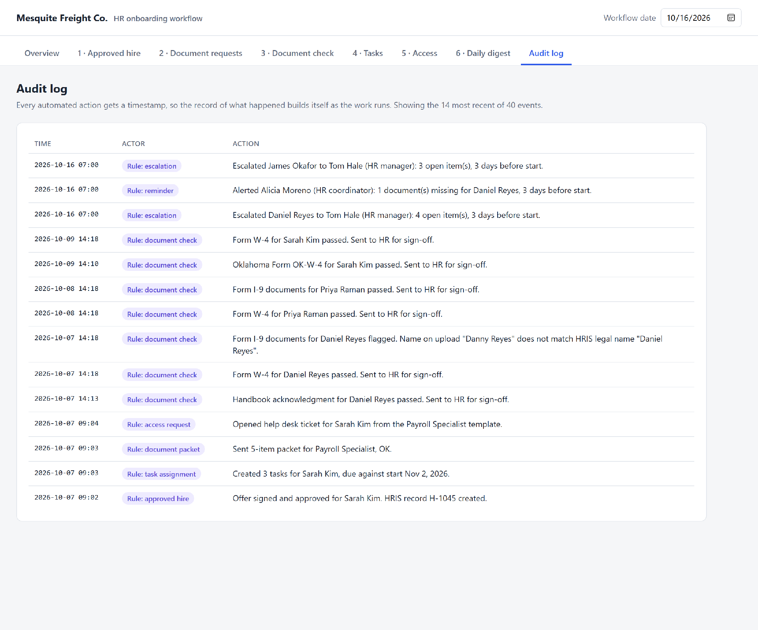
Task: Click the ACTOR column header
Action: tap(133, 144)
